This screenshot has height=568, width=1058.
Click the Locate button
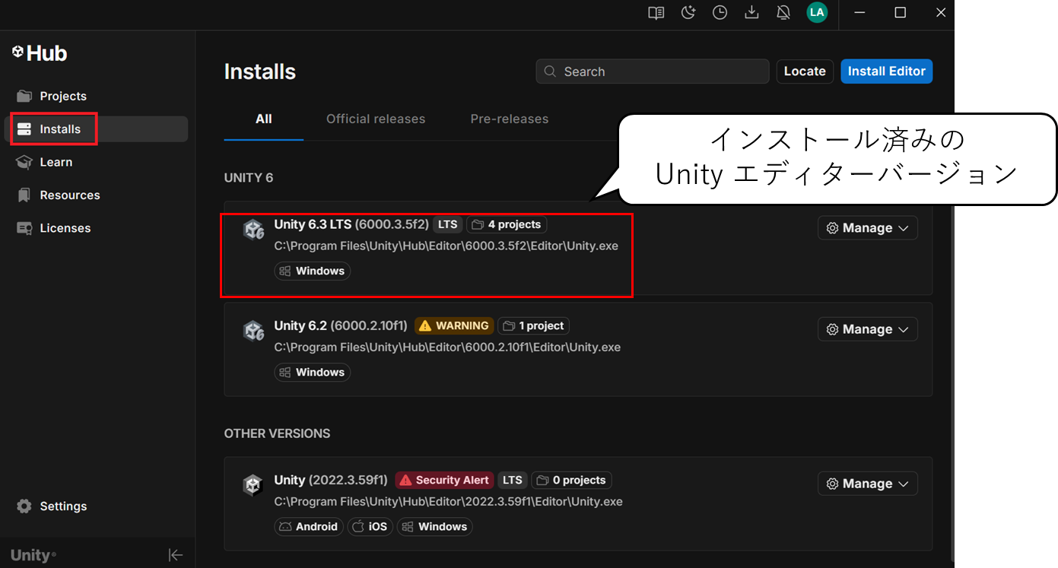pyautogui.click(x=805, y=71)
